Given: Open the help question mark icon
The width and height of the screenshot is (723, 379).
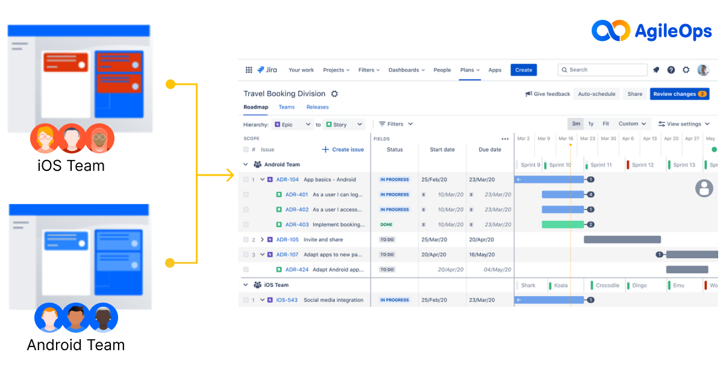Looking at the screenshot, I should click(671, 70).
